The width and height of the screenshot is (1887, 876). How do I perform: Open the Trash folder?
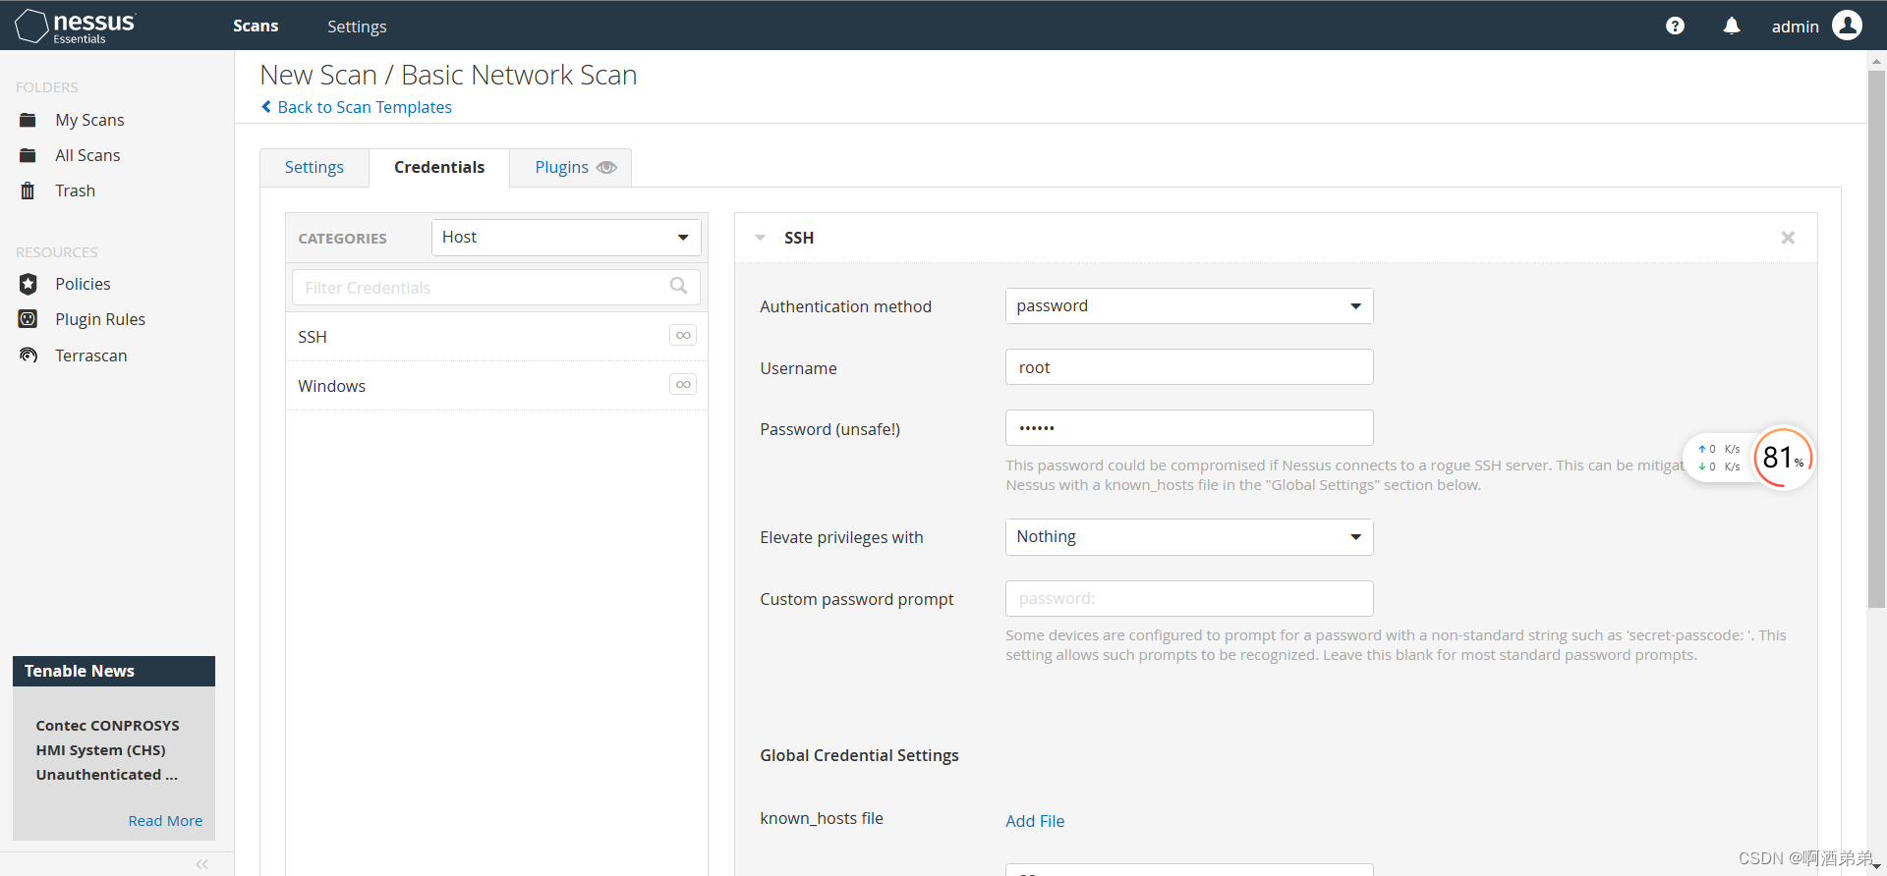pyautogui.click(x=75, y=191)
